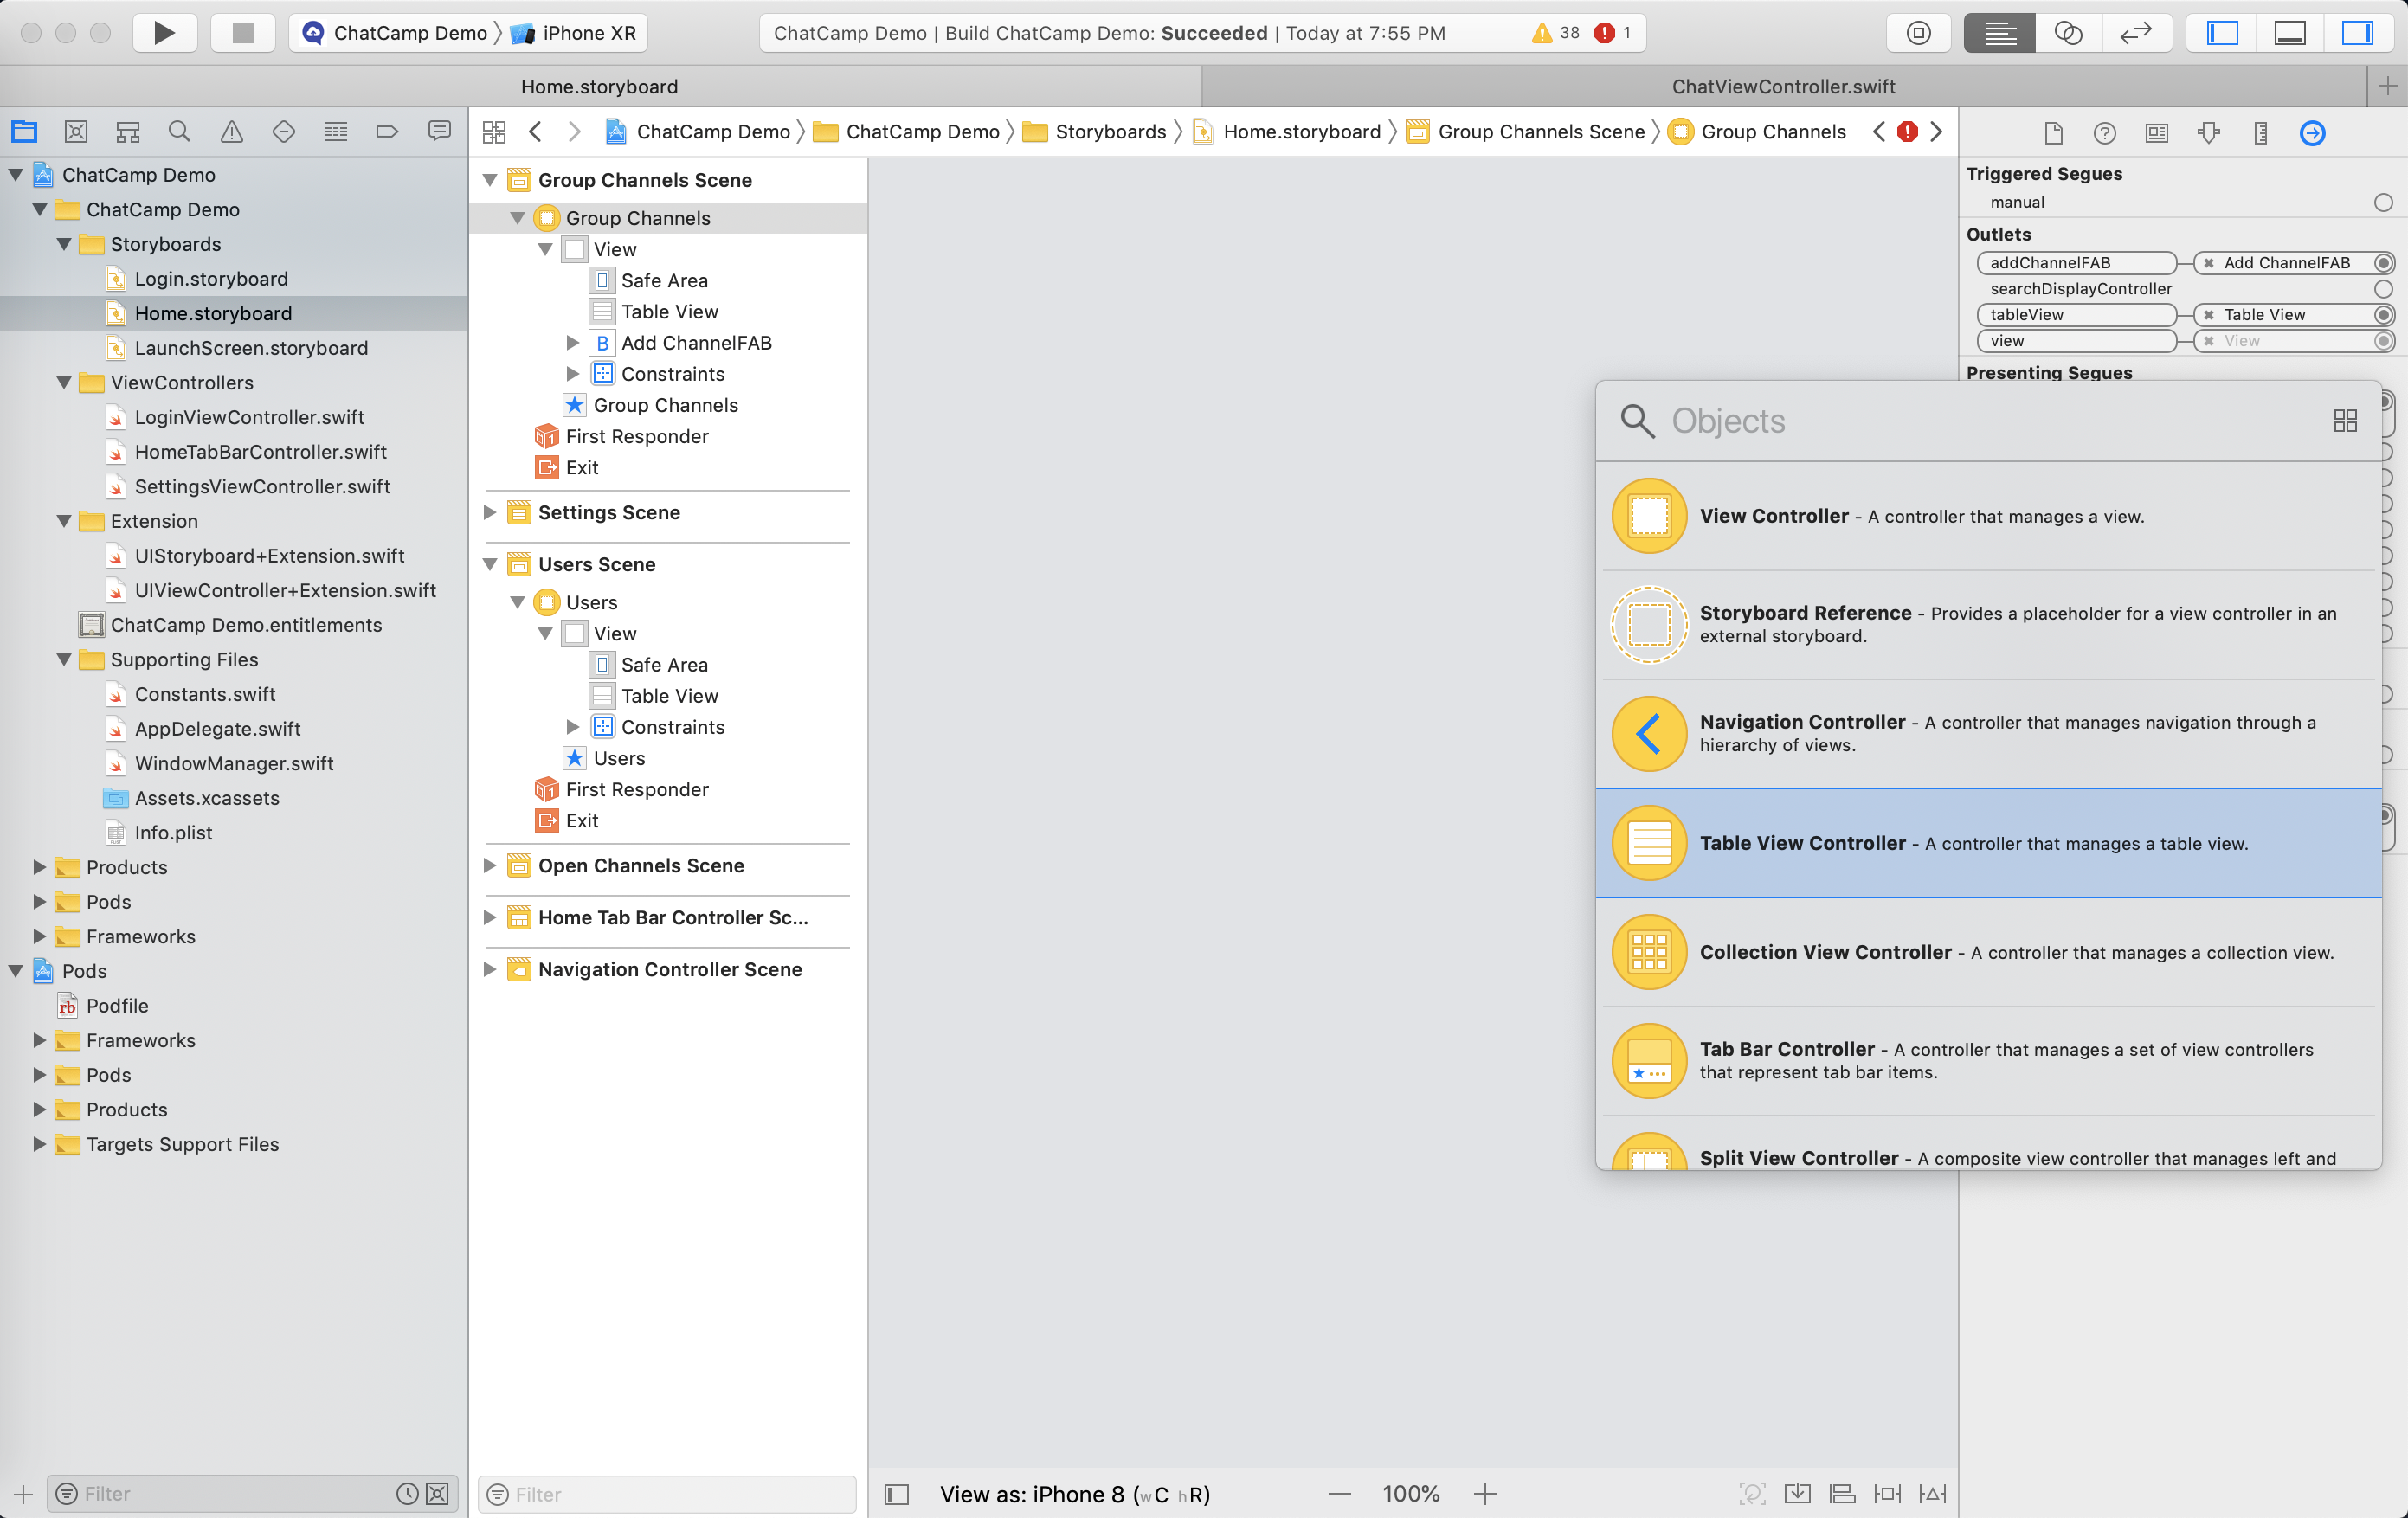
Task: Stop the running scheme
Action: click(243, 33)
